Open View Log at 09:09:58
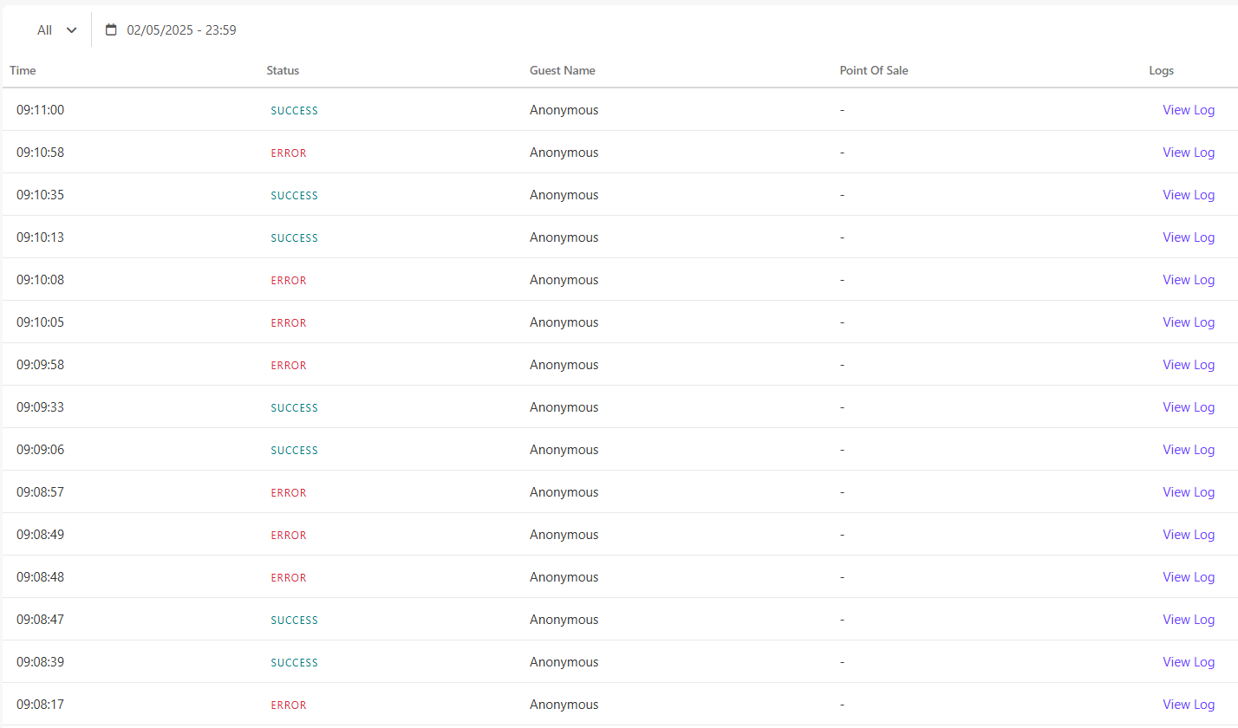Image resolution: width=1238 pixels, height=728 pixels. point(1188,365)
